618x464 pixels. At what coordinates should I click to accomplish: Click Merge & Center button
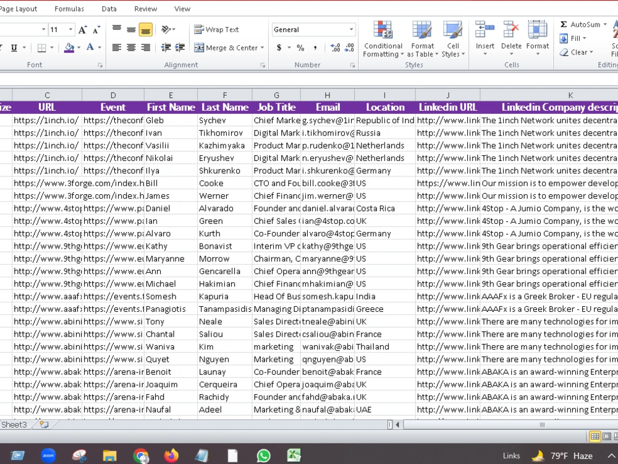[226, 48]
